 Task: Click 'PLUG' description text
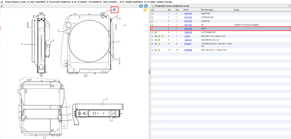(203, 29)
